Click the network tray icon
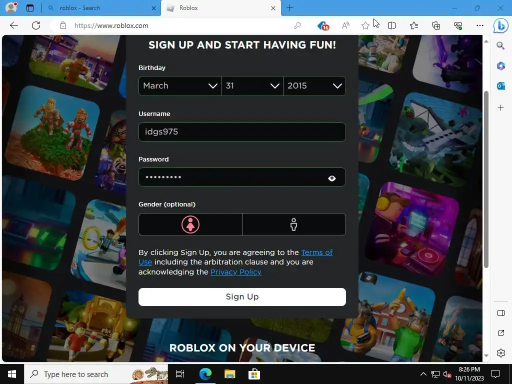The height and width of the screenshot is (384, 512). pos(435,374)
